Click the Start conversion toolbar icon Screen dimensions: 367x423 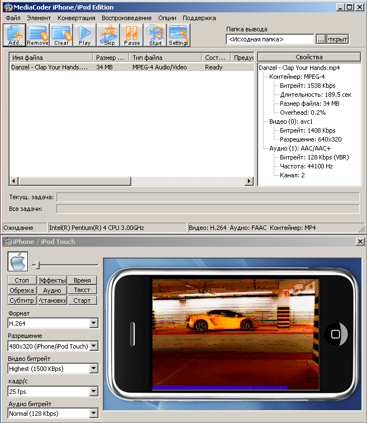155,35
